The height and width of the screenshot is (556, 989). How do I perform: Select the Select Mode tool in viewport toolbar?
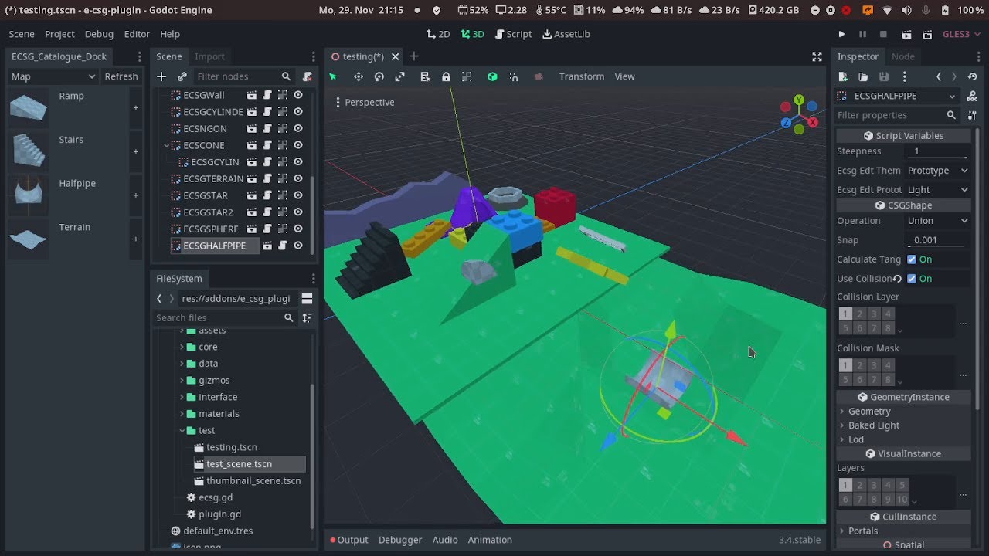coord(333,76)
